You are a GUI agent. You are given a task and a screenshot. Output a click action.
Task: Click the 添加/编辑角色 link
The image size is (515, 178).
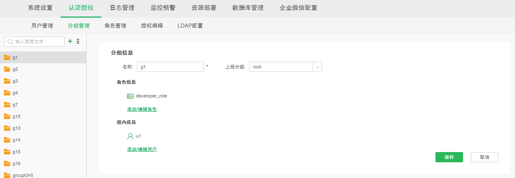point(142,109)
